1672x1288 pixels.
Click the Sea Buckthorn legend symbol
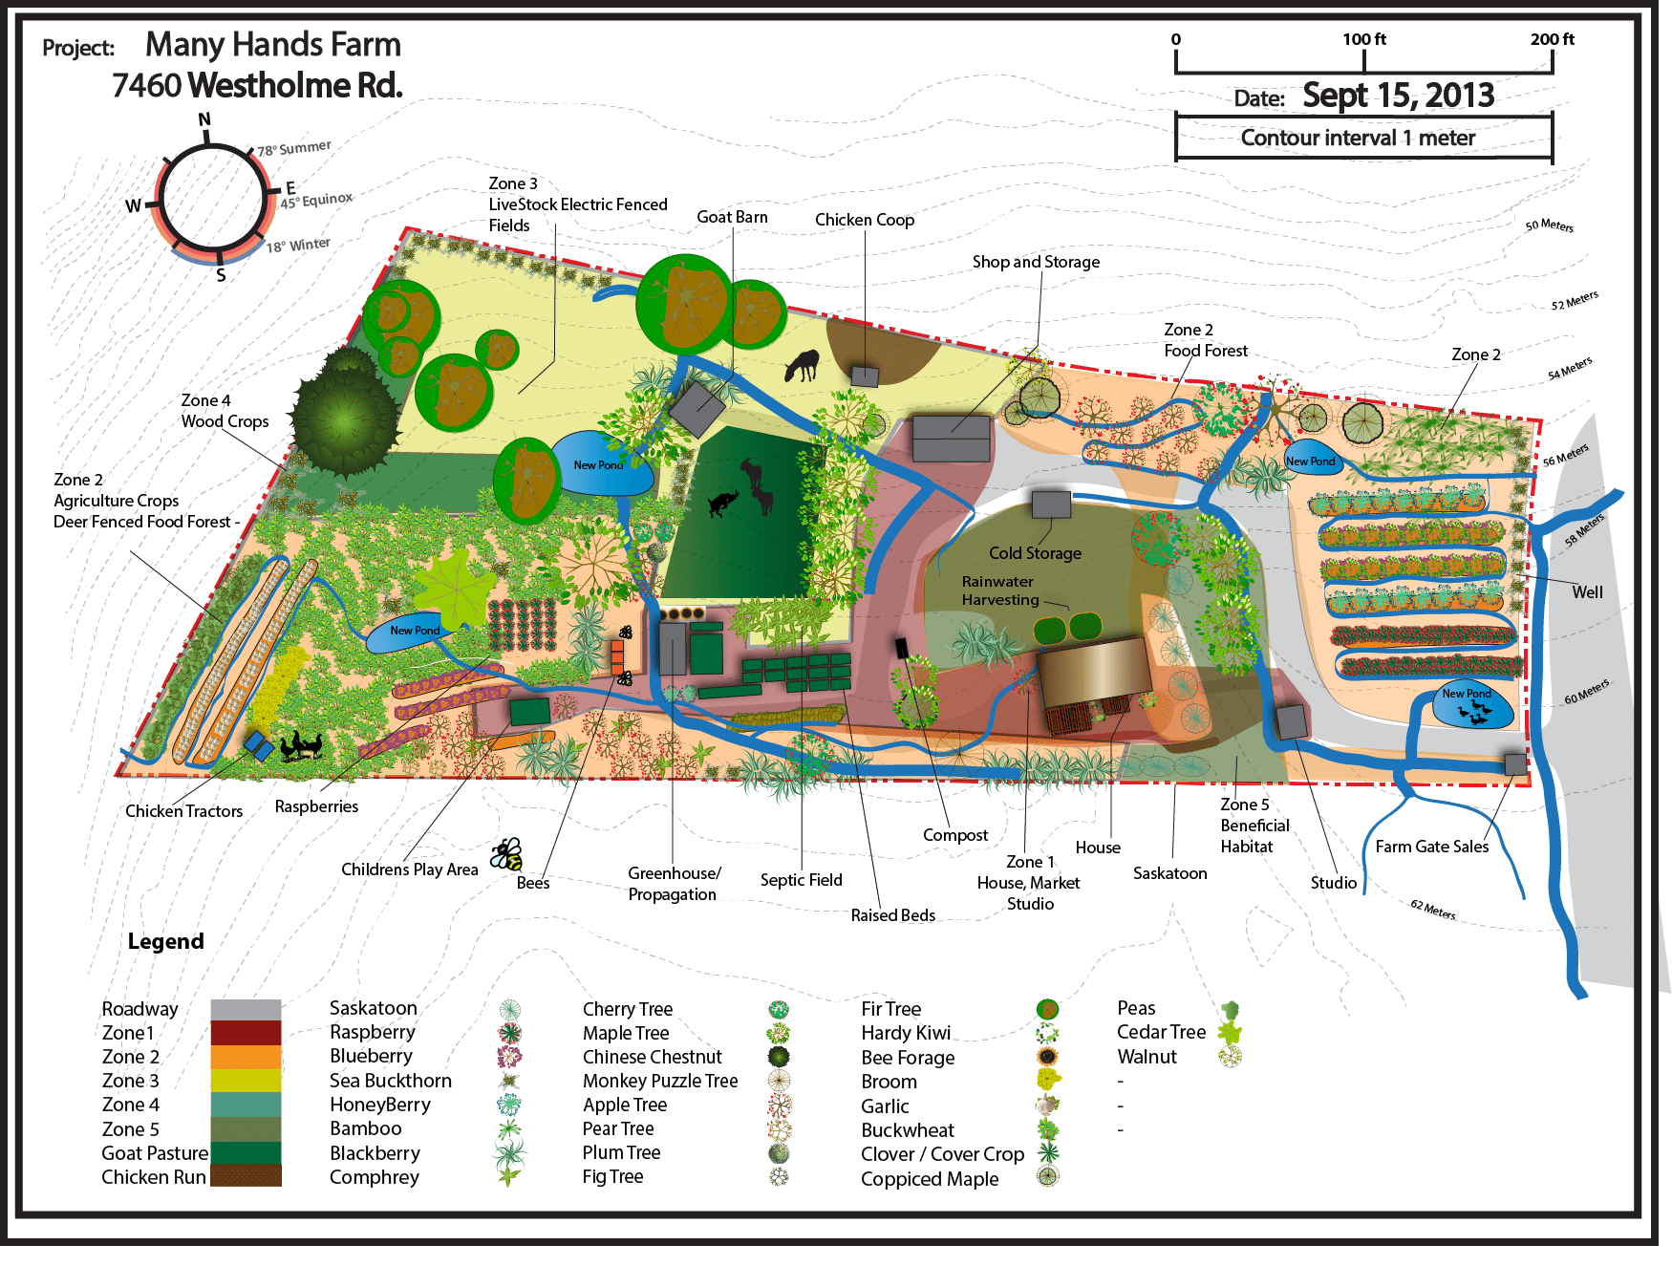[510, 1081]
